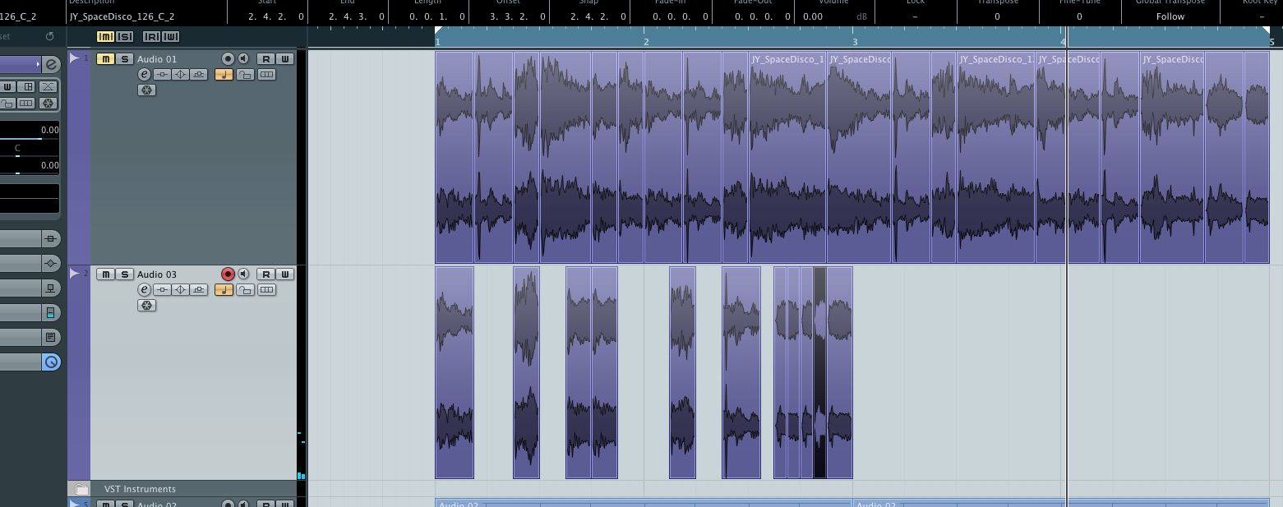
Task: Enable record on Audio 01 track
Action: (x=228, y=58)
